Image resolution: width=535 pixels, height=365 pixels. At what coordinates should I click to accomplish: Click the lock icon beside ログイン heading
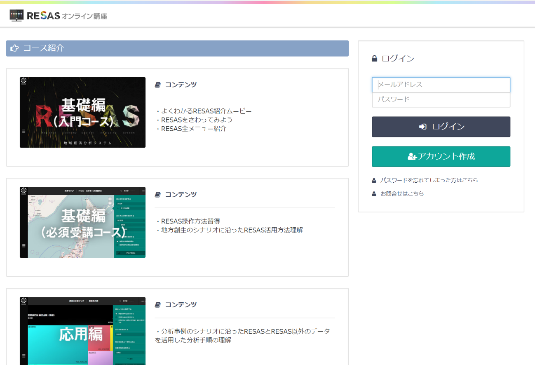[x=374, y=59]
